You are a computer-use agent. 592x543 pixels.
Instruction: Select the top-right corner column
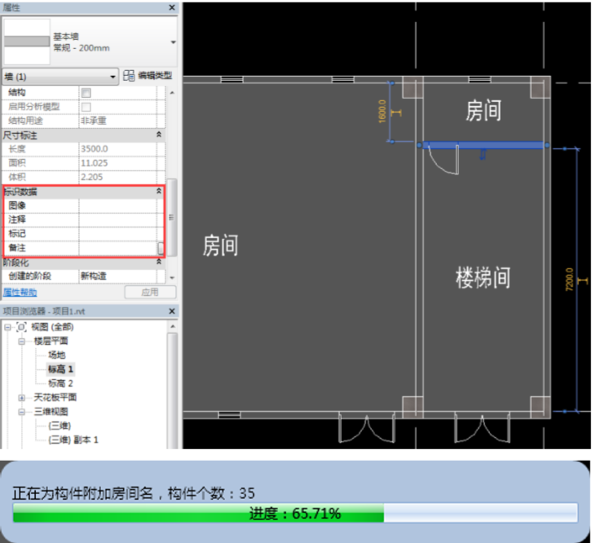click(x=541, y=87)
